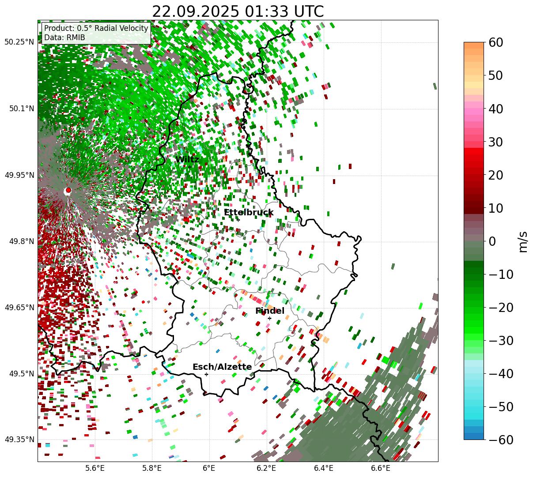Click the colorbar −60 tick value
Viewport: 533px width, 477px height.
(x=500, y=439)
